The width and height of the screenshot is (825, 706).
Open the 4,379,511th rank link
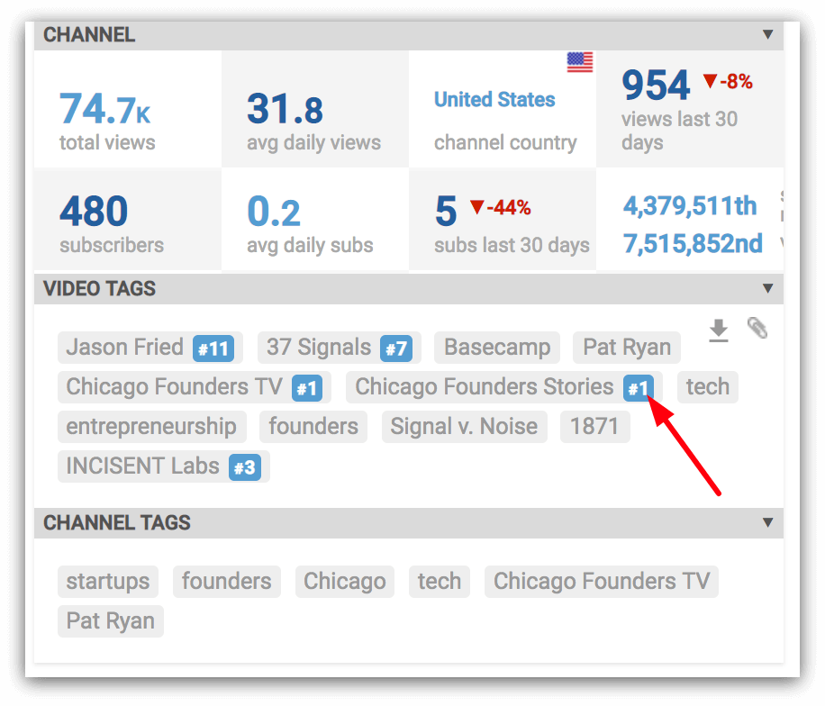click(x=690, y=205)
